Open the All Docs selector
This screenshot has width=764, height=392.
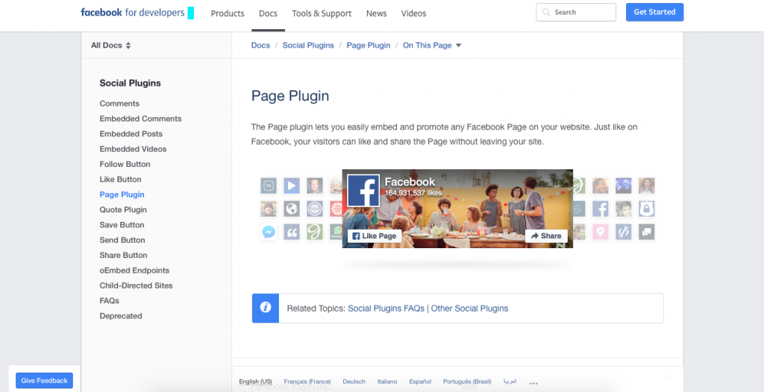[x=111, y=45]
